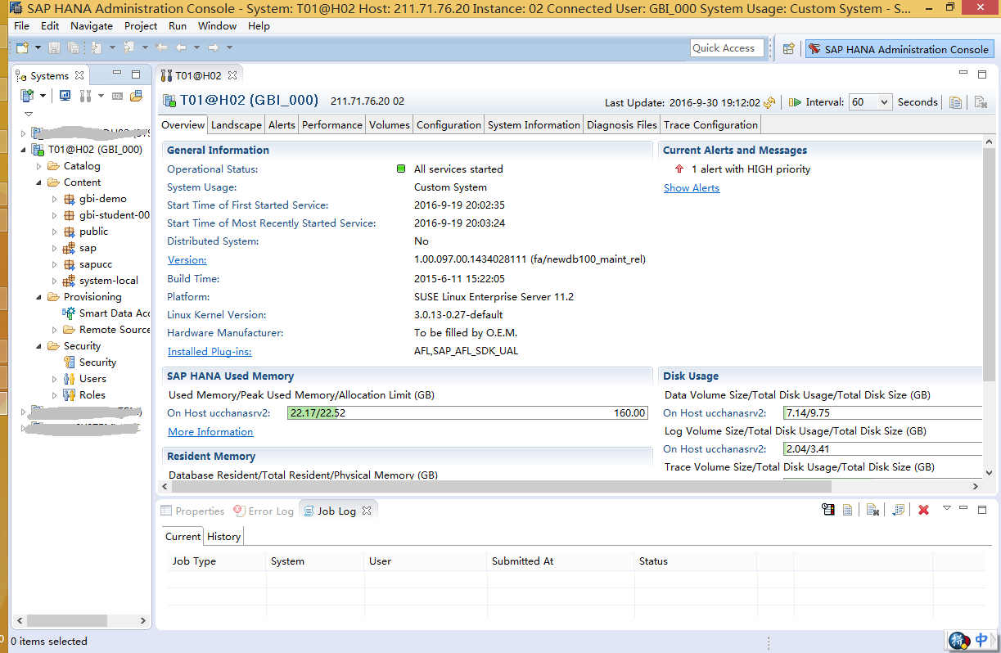This screenshot has height=653, width=1001.
Task: Collapse the T01@H02 (GBI_000) system node
Action: pos(23,150)
